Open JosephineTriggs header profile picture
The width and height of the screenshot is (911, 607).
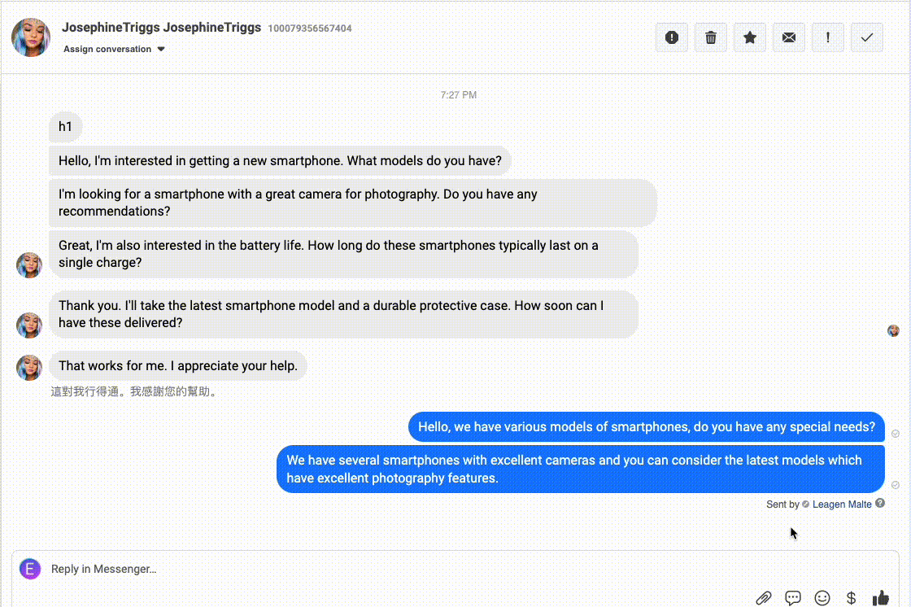point(31,37)
